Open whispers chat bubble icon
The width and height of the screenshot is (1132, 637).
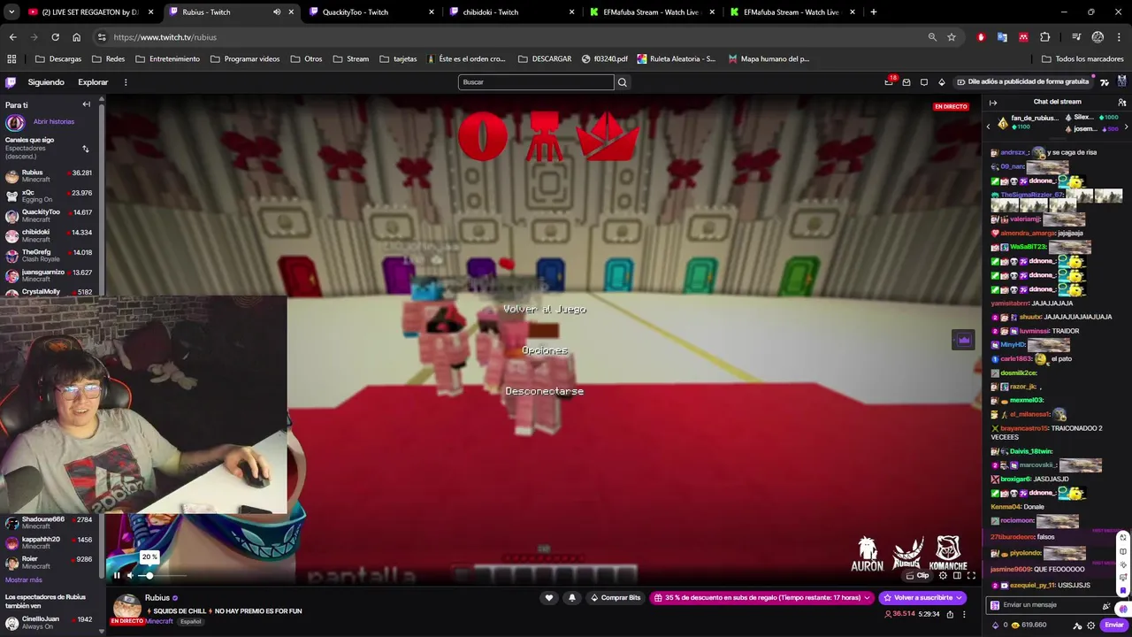coord(924,82)
